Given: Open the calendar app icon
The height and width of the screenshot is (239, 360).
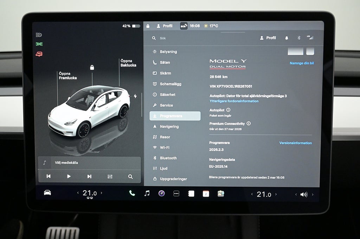Looking at the screenshot, I should pyautogui.click(x=206, y=194).
